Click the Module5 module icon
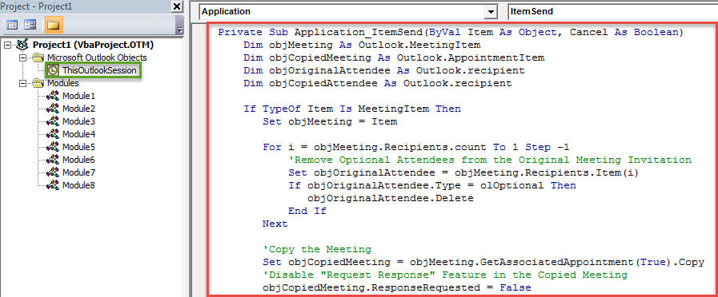This screenshot has width=718, height=297. pyautogui.click(x=53, y=147)
